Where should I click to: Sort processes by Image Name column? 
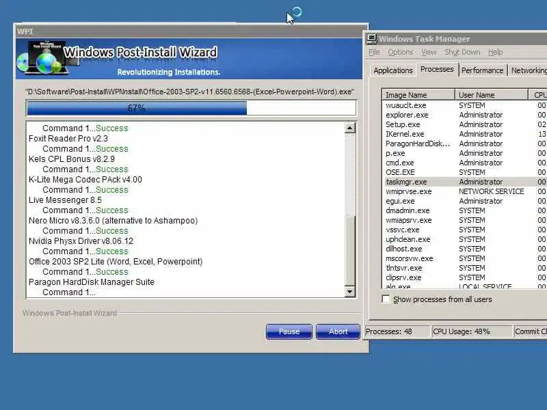point(418,95)
